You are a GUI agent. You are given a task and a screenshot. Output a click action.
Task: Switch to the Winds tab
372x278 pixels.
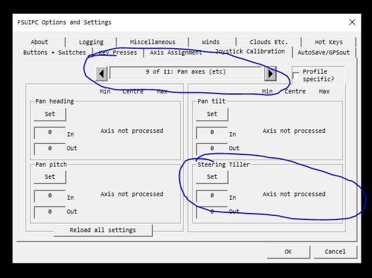pos(212,42)
